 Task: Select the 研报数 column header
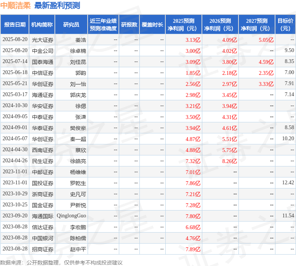pos(129,24)
